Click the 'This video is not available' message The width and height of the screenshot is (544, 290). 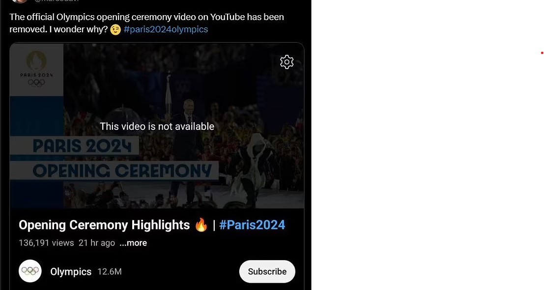click(x=157, y=126)
